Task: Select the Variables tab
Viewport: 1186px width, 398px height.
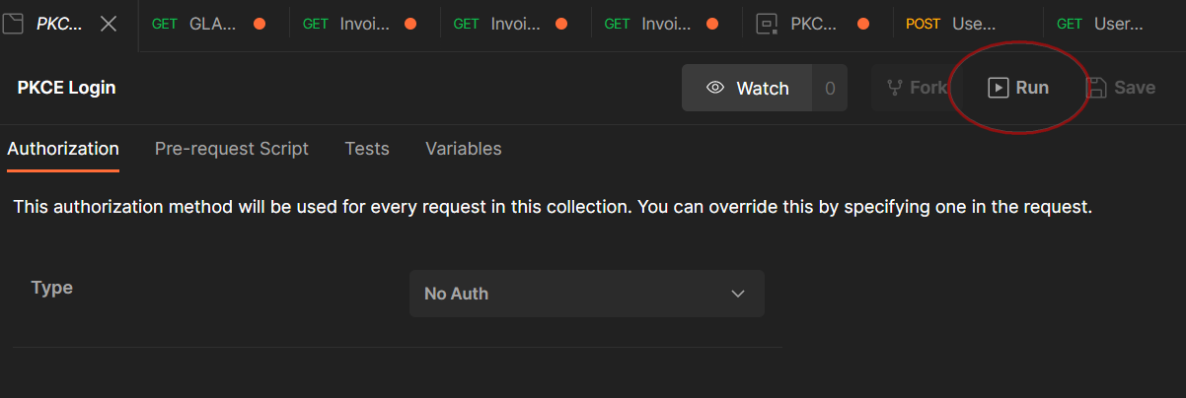Action: 463,149
